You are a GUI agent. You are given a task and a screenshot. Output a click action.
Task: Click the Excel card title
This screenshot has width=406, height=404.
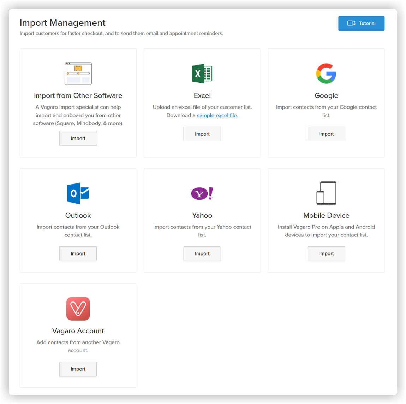(x=202, y=95)
